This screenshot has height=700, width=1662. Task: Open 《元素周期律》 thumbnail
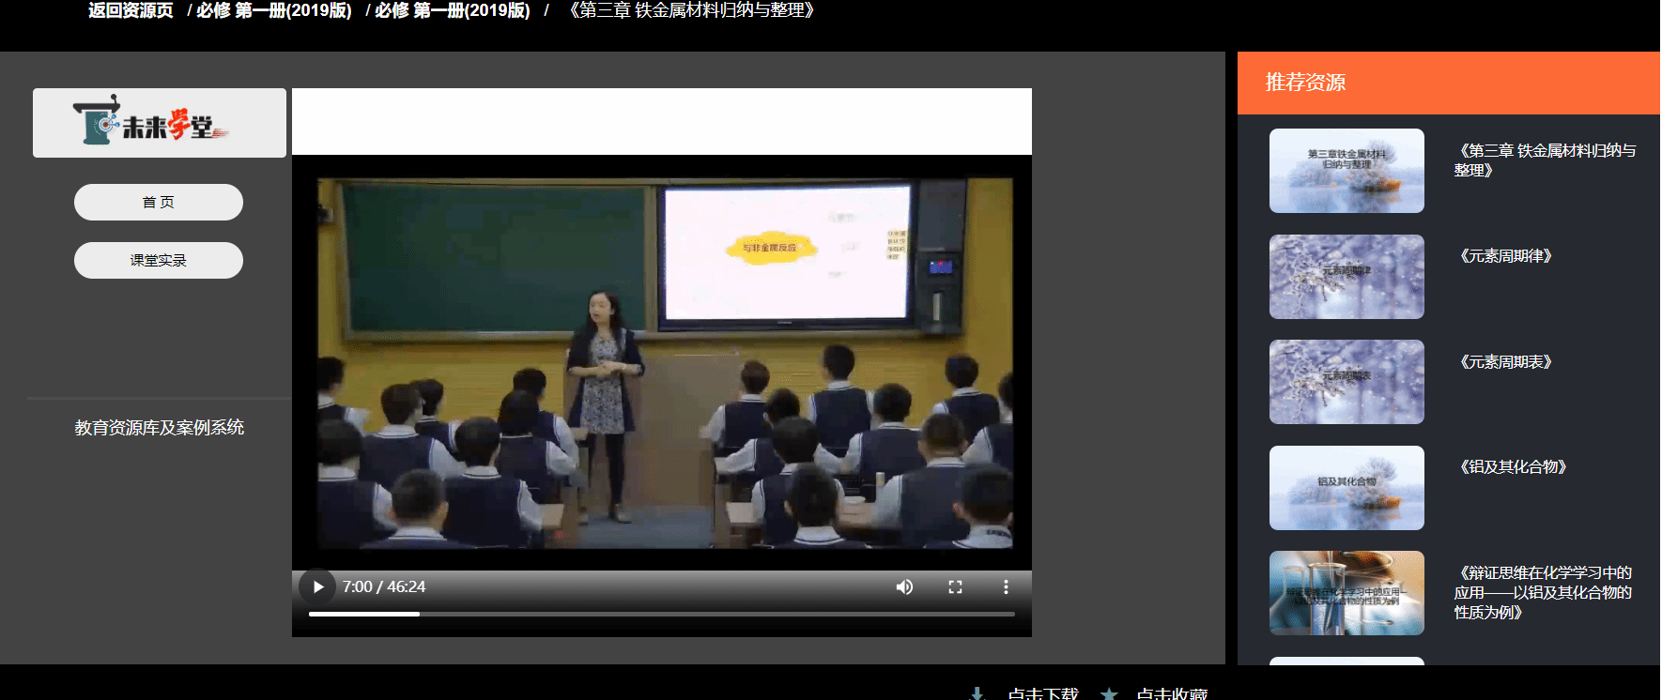(1347, 277)
